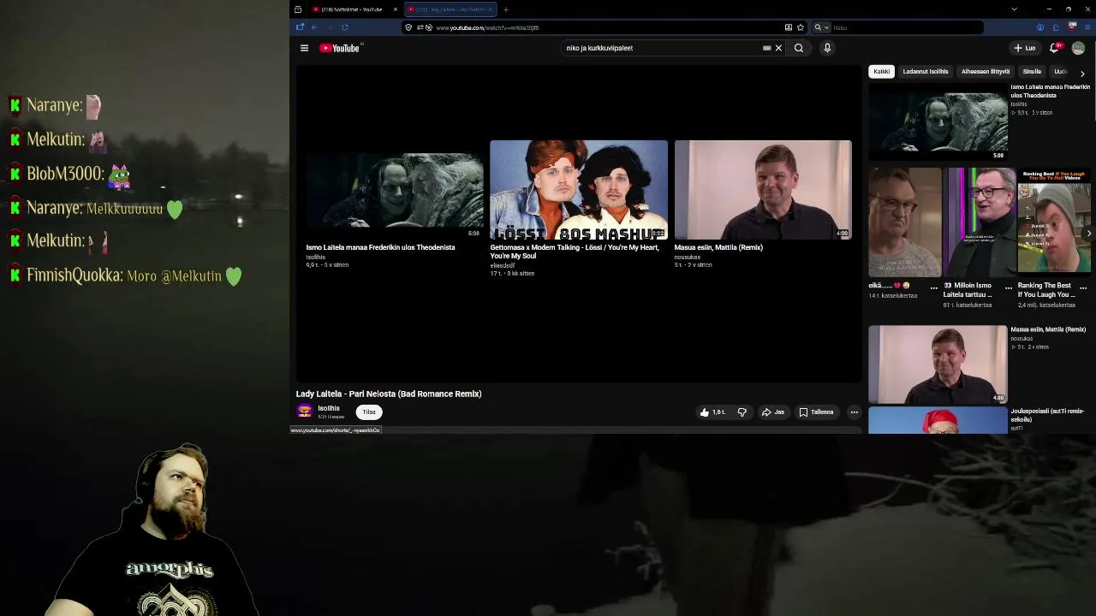Open sidebar Jouluspesiaali video thumbnail
Screen dimensions: 1096x616
938,420
